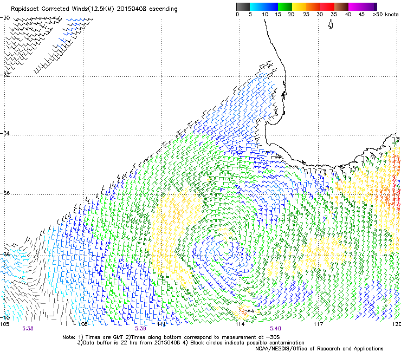Click the 'NOAA/NESDIS/Office of Research and Applications' credit
The height and width of the screenshot is (352, 401).
(319, 349)
